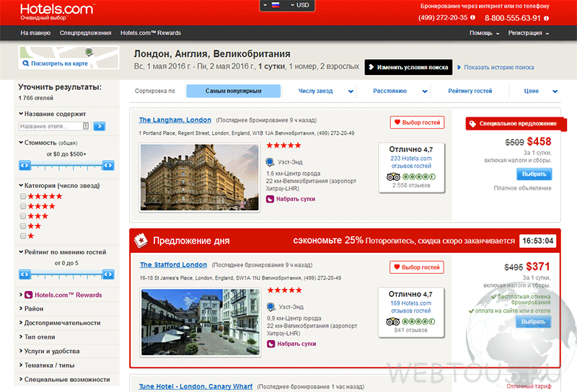Click left handle of price slider
The width and height of the screenshot is (577, 392).
tap(25, 166)
